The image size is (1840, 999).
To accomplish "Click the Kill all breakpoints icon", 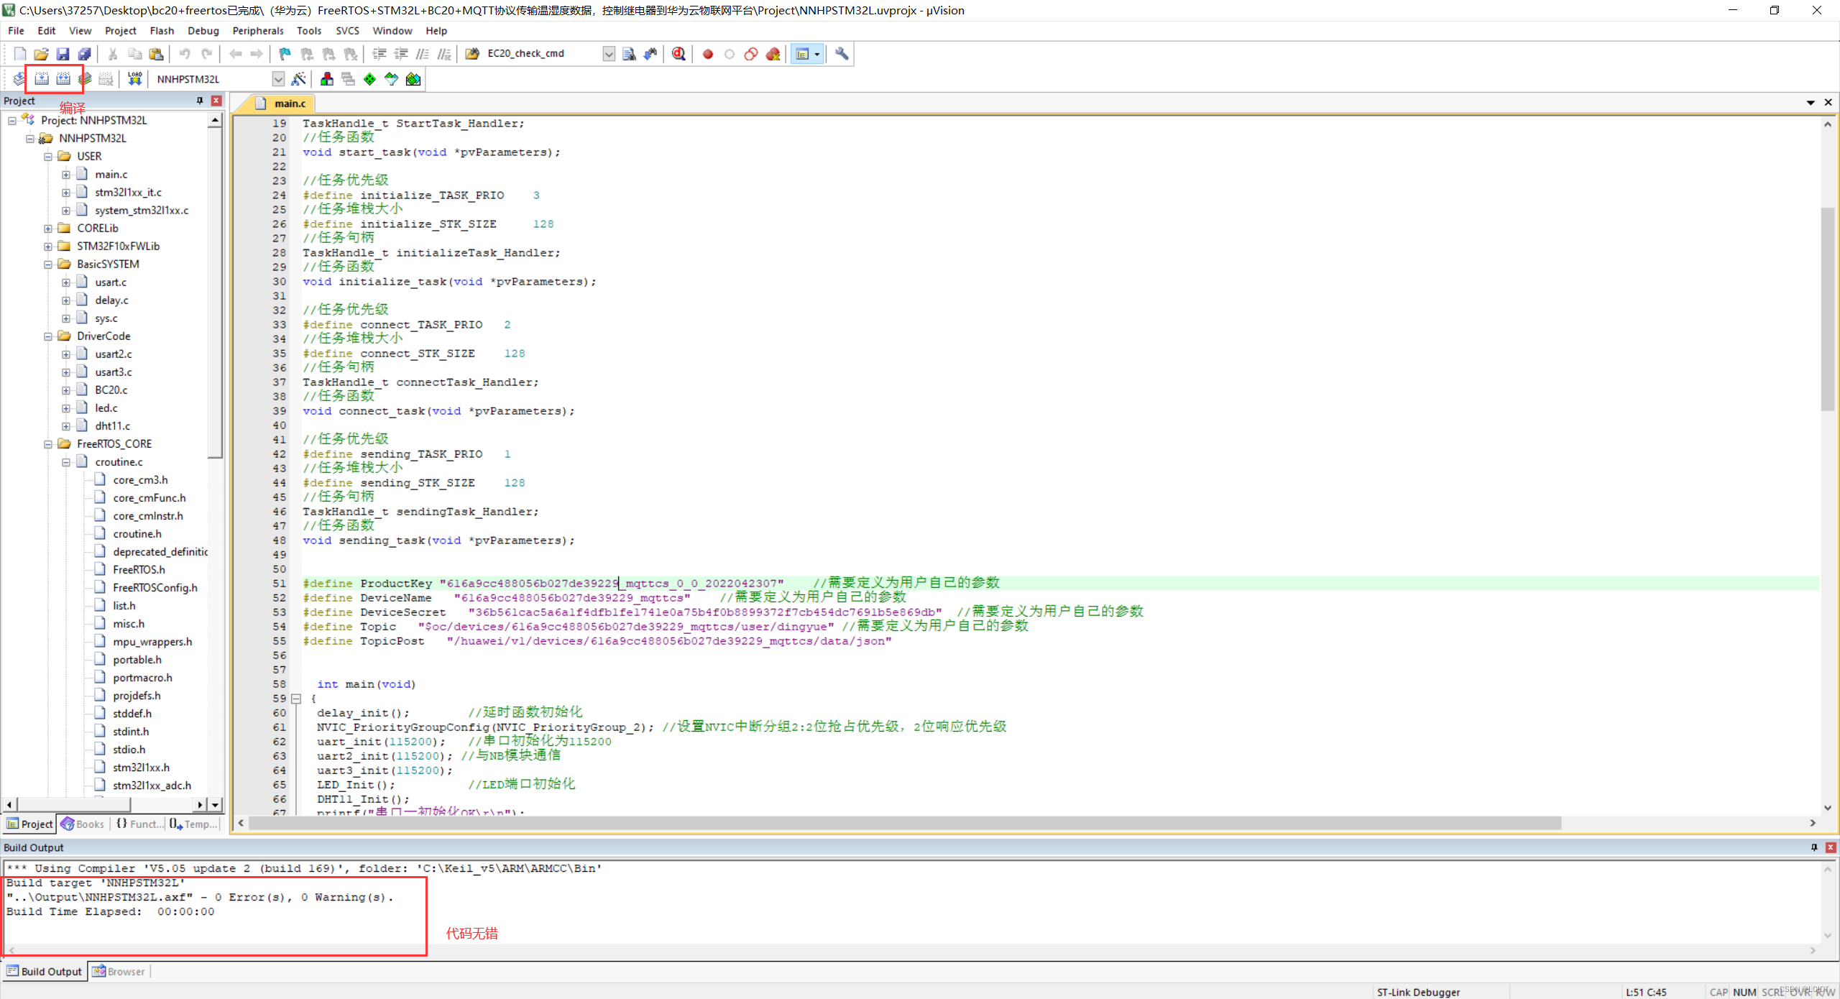I will tap(773, 54).
